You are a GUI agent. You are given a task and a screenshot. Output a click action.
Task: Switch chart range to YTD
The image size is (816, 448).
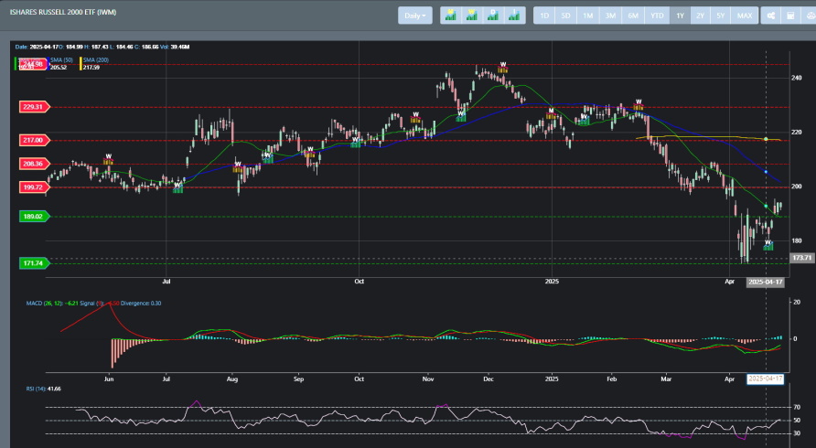[x=657, y=16]
